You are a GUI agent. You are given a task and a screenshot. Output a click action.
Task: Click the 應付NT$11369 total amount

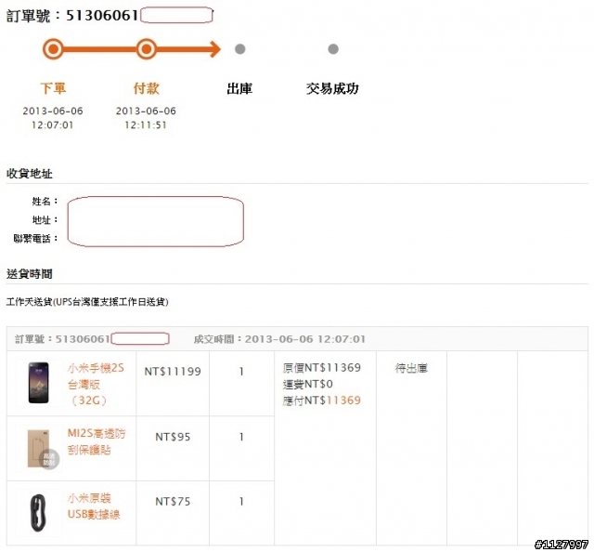coord(322,401)
